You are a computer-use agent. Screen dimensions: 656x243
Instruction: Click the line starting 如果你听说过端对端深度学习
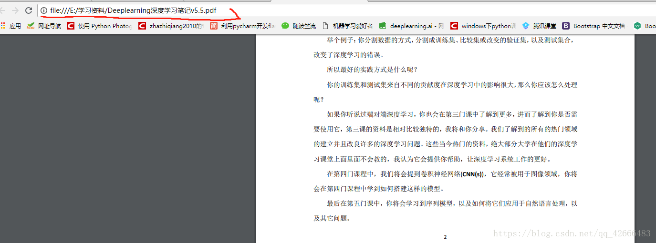[452, 114]
